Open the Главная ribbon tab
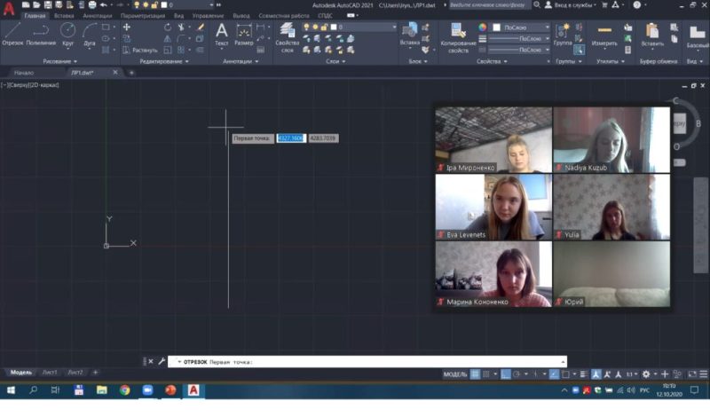 pos(35,15)
